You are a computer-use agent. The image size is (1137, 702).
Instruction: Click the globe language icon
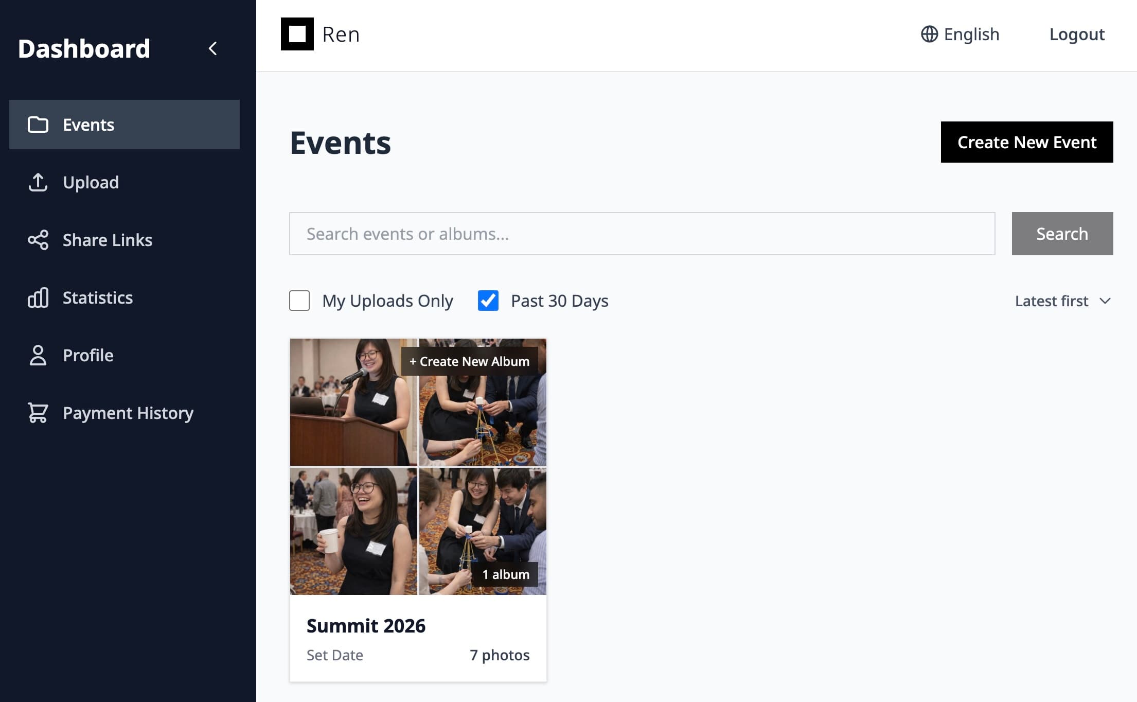click(929, 34)
